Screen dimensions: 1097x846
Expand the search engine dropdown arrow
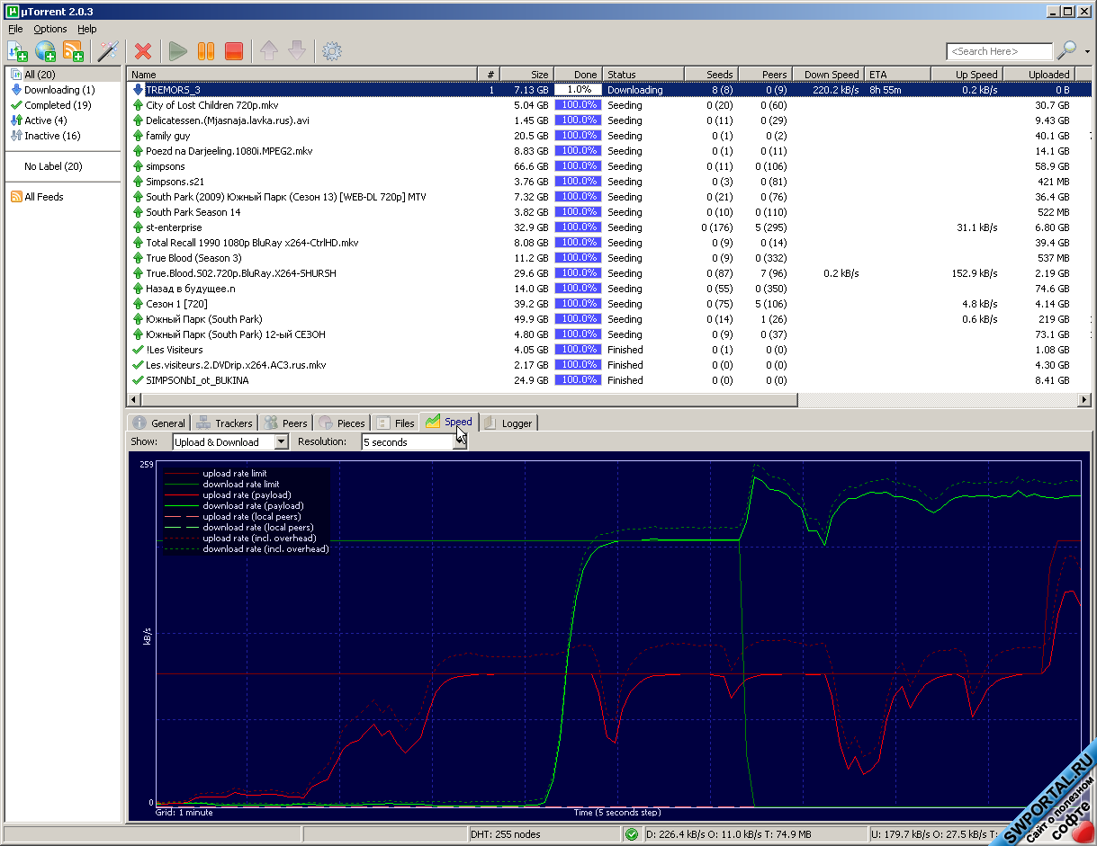(x=1087, y=51)
